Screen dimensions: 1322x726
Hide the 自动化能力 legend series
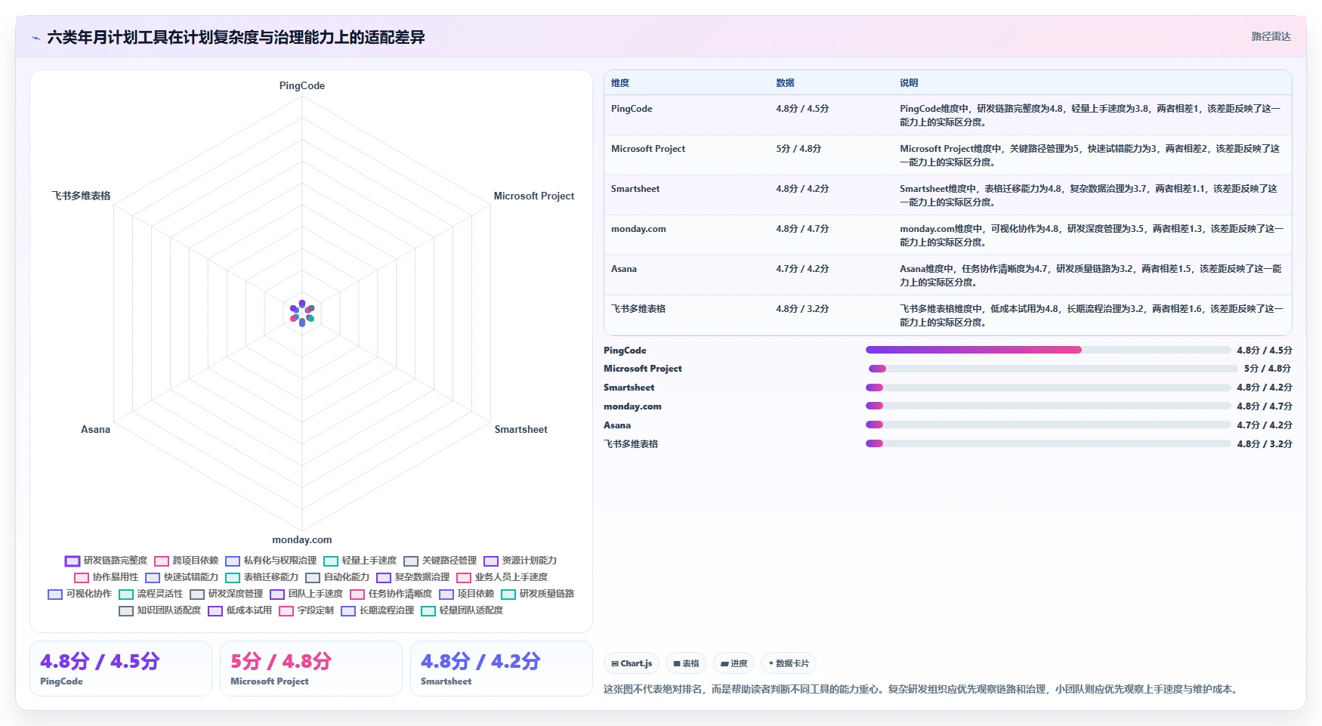(x=337, y=577)
